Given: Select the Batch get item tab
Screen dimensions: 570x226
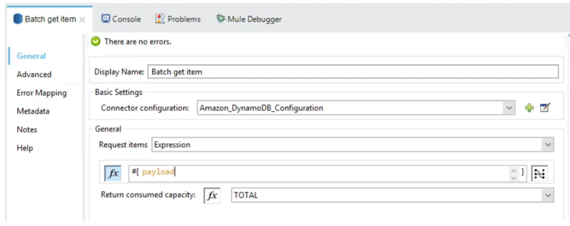Looking at the screenshot, I should tap(50, 19).
